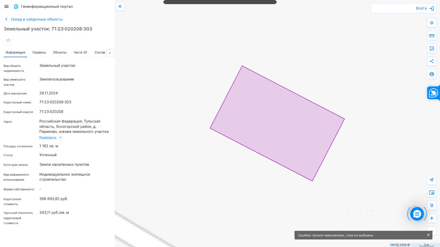Click the value Землепользование
Screen dimensions: 440x247
pos(57,79)
